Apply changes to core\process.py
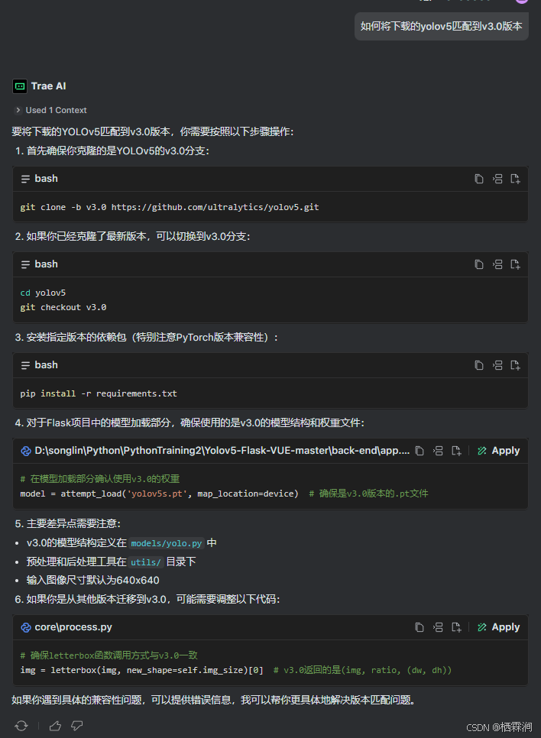The width and height of the screenshot is (541, 738). point(499,627)
